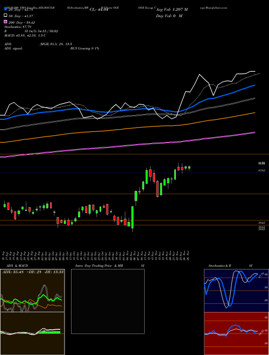Open the MACD histogram sub-panel

click(32, 333)
